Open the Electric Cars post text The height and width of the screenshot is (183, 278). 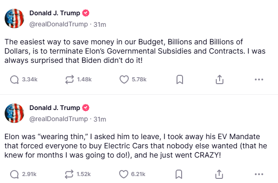click(x=136, y=146)
